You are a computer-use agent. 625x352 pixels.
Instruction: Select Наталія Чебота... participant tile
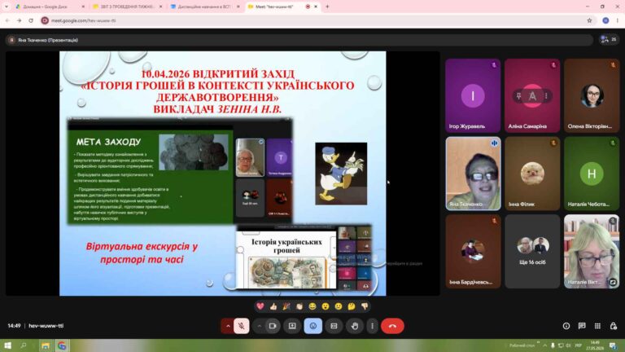pos(592,174)
